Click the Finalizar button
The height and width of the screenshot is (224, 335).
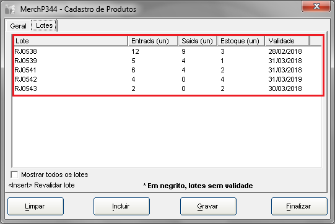(299, 206)
